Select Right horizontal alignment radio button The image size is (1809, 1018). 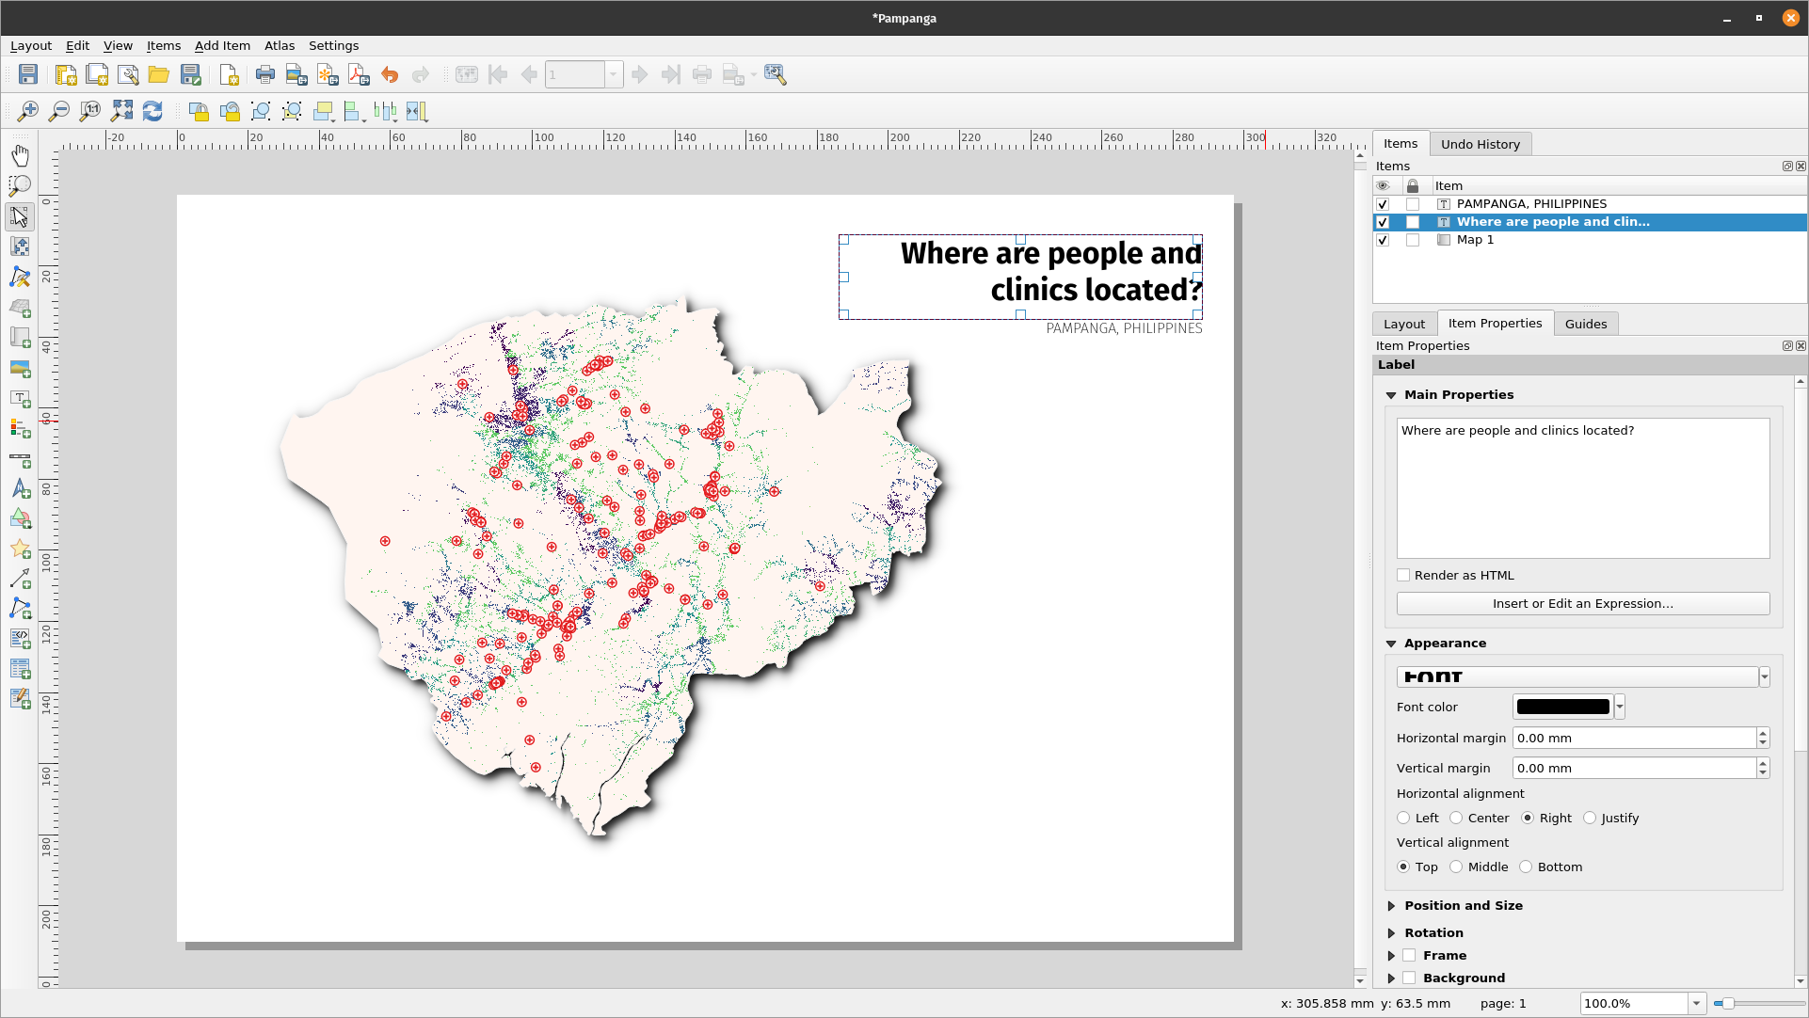coord(1527,817)
